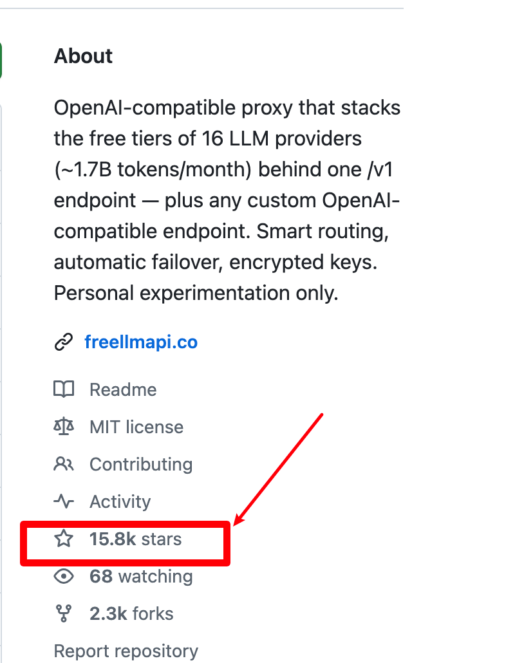Click the About section heading

(83, 56)
